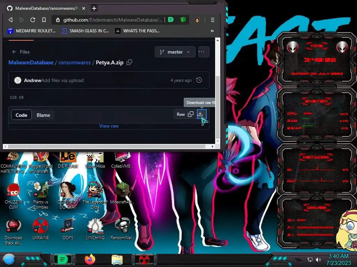Open the browser hamburger menu
This screenshot has height=267, width=357.
point(212,20)
